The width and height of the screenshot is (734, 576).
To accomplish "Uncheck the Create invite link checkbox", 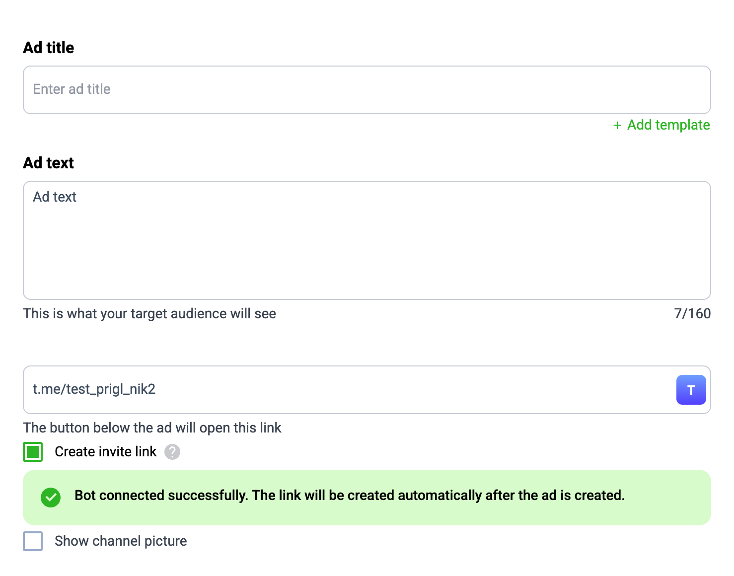I will click(x=33, y=452).
